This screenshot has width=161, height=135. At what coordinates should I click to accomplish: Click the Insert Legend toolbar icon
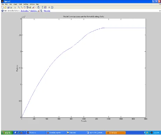45,7
